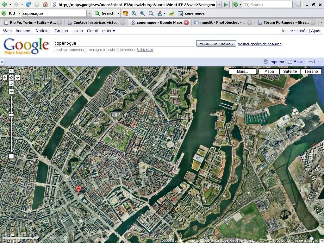This screenshot has height=243, width=324.
Task: Click the map zoom in plus button
Action: pyautogui.click(x=11, y=92)
